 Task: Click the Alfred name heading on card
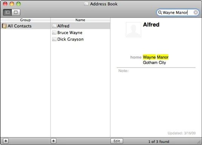(x=151, y=25)
